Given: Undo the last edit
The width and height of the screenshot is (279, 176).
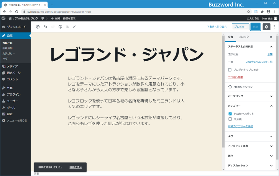Looking at the screenshot, I should click(45, 27).
